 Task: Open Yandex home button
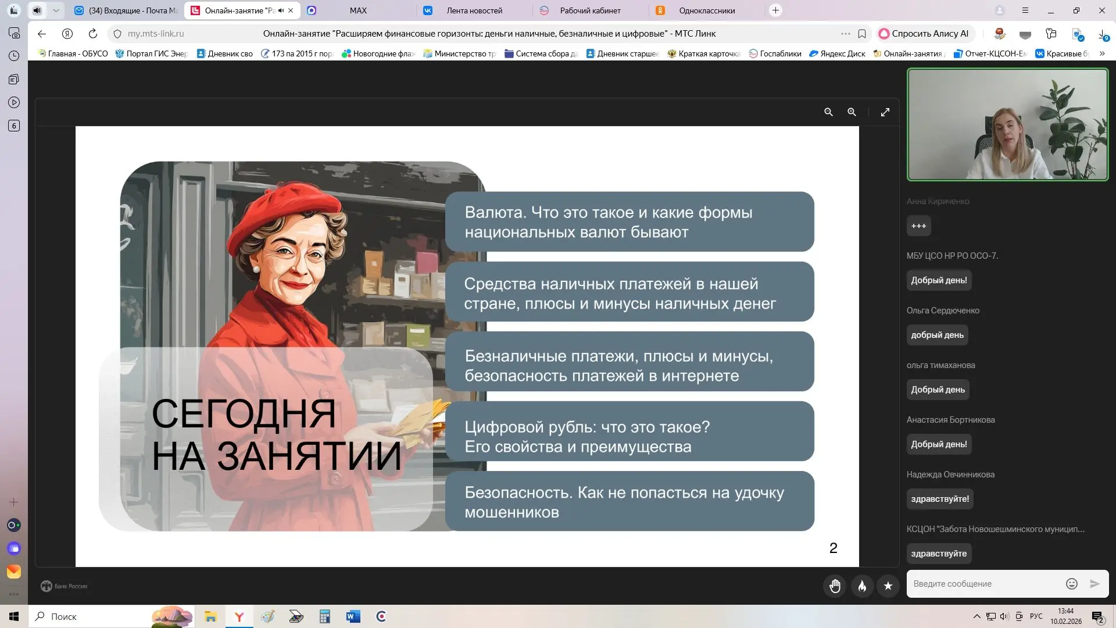(x=67, y=34)
